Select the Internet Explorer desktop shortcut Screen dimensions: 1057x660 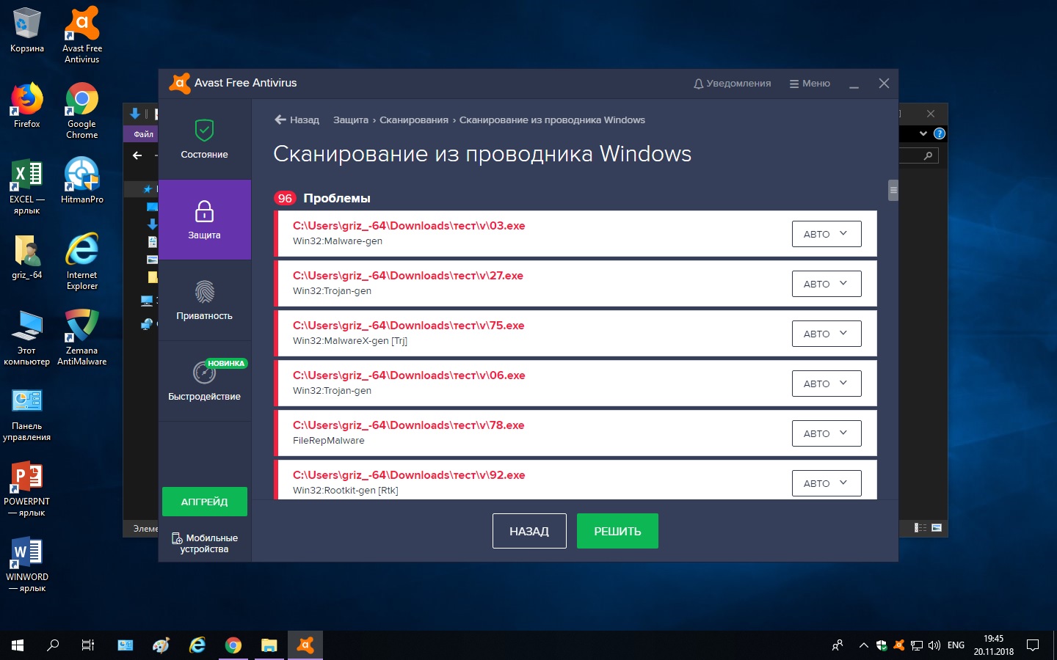click(x=82, y=262)
